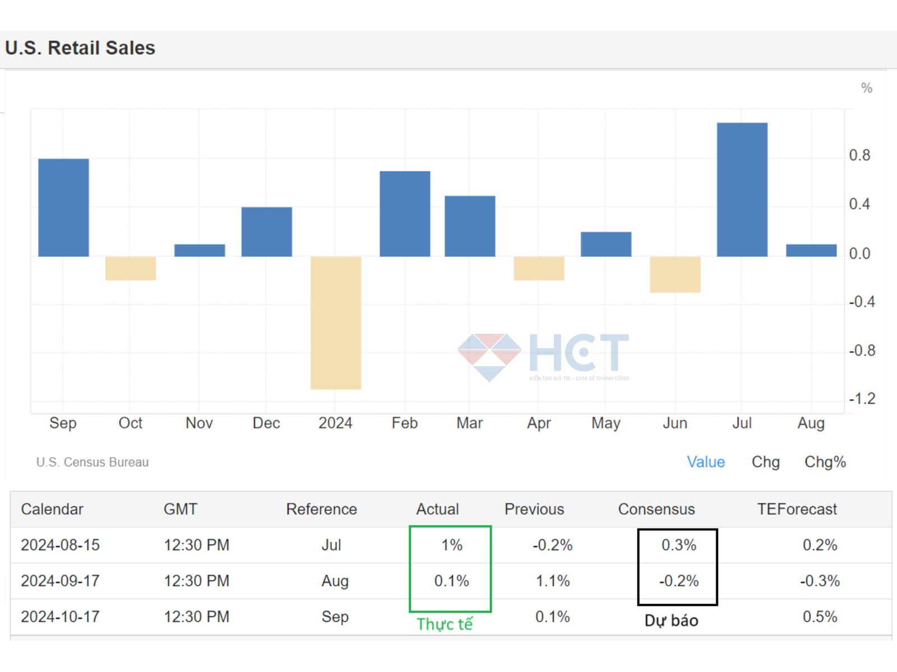This screenshot has height=672, width=897.
Task: Click the 2024-10-17 calendar date
Action: (x=60, y=617)
